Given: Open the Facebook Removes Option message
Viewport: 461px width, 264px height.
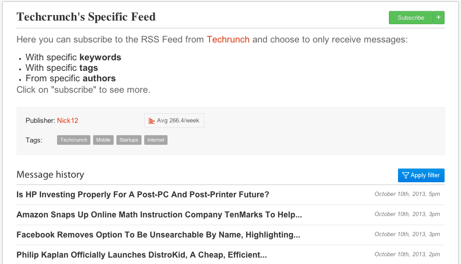Looking at the screenshot, I should (158, 235).
